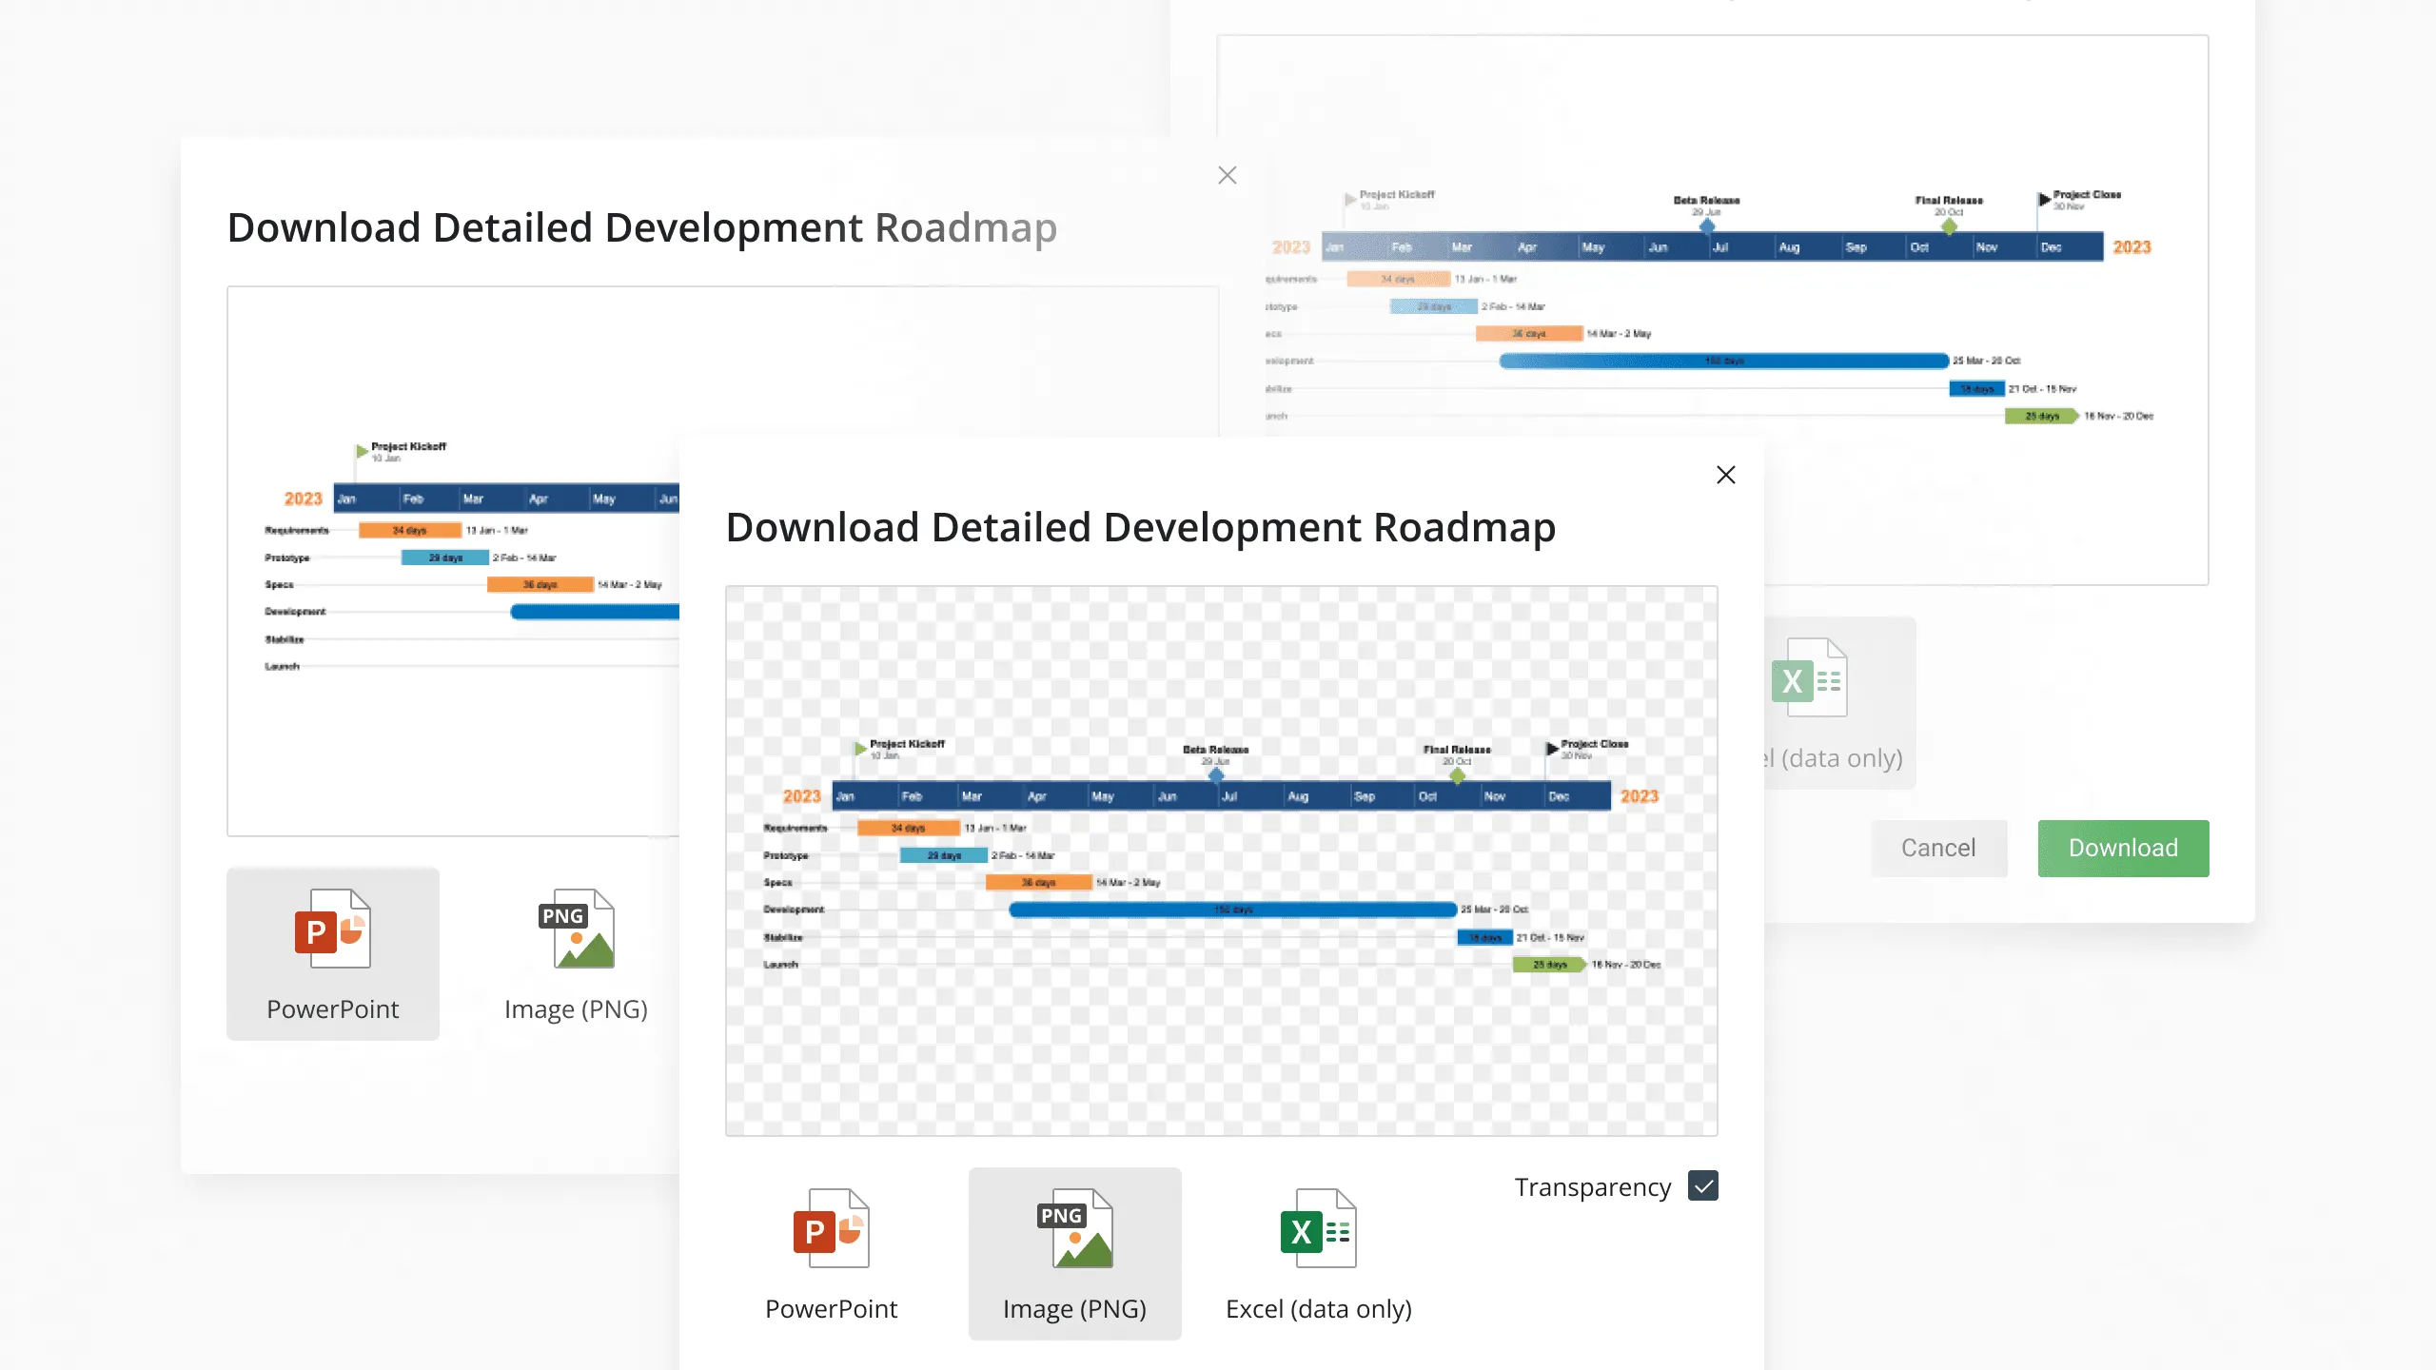
Task: Click Download button to export file
Action: (x=2123, y=847)
